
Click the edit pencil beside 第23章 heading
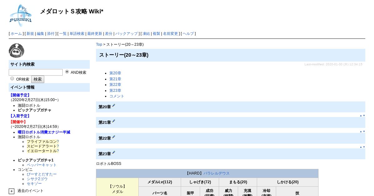114,152
